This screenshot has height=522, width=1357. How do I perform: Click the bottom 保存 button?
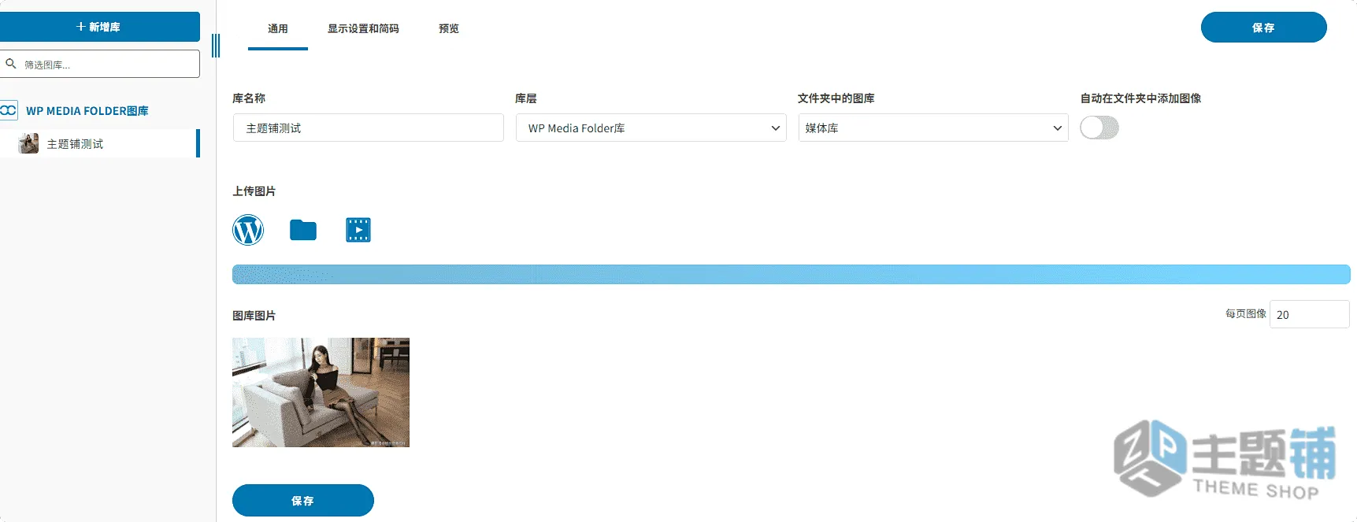pyautogui.click(x=303, y=501)
